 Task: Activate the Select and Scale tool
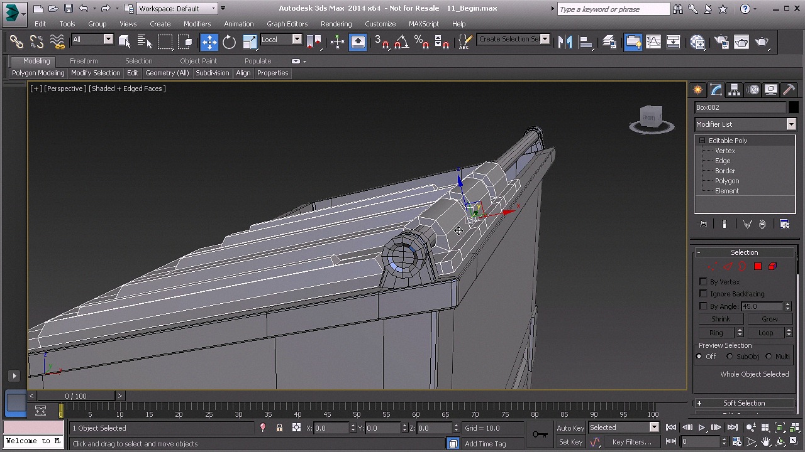coord(250,41)
